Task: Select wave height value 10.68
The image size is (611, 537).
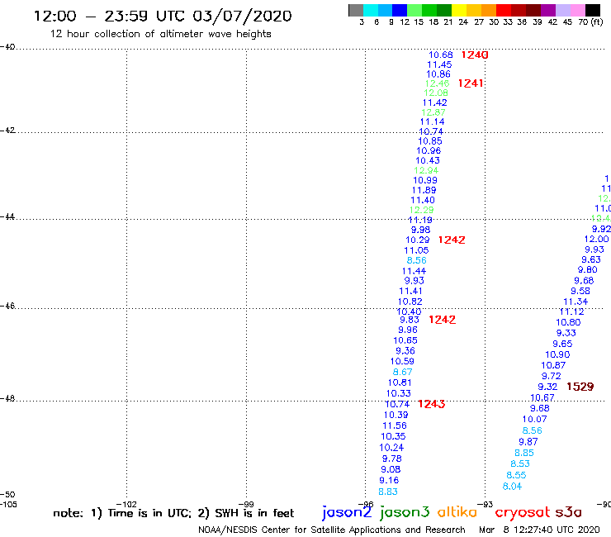Action: click(441, 55)
